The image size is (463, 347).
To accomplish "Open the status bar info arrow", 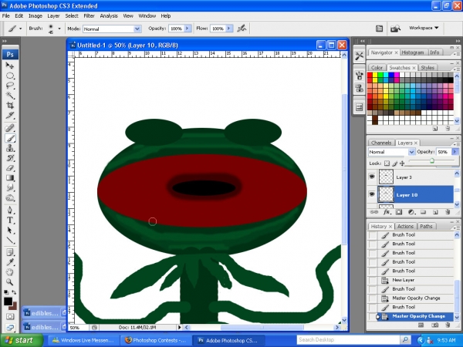I will (179, 327).
